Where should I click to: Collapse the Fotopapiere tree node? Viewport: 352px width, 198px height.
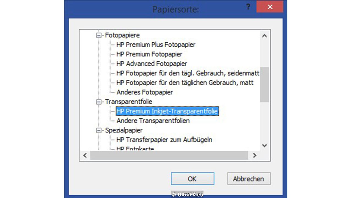pos(98,35)
